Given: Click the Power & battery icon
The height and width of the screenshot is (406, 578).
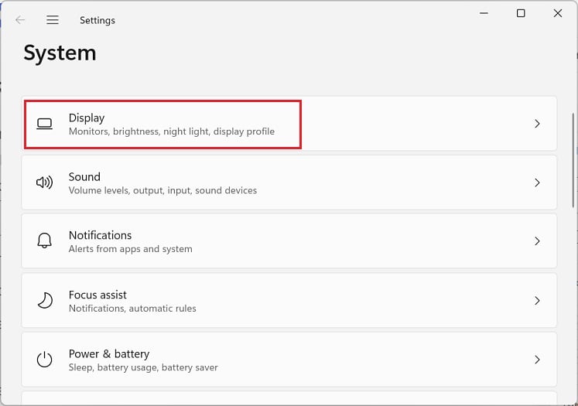Looking at the screenshot, I should pyautogui.click(x=44, y=360).
